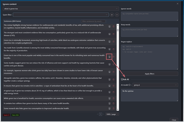Image resolution: width=184 pixels, height=122 pixels.
Task: Delete the 'Some research also links' sentence
Action: tap(114, 108)
